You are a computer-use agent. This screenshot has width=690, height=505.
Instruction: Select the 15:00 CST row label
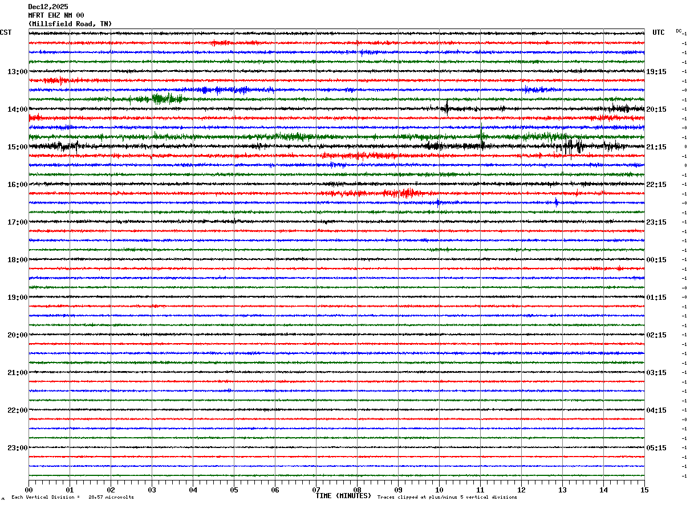17,147
